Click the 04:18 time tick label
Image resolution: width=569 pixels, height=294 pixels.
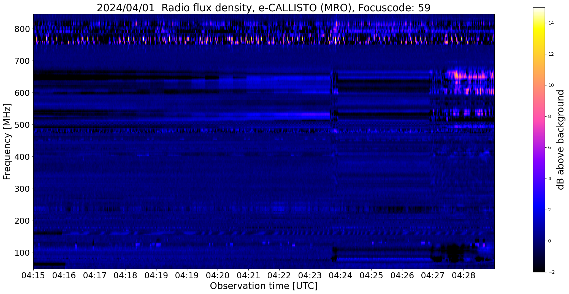pyautogui.click(x=126, y=276)
